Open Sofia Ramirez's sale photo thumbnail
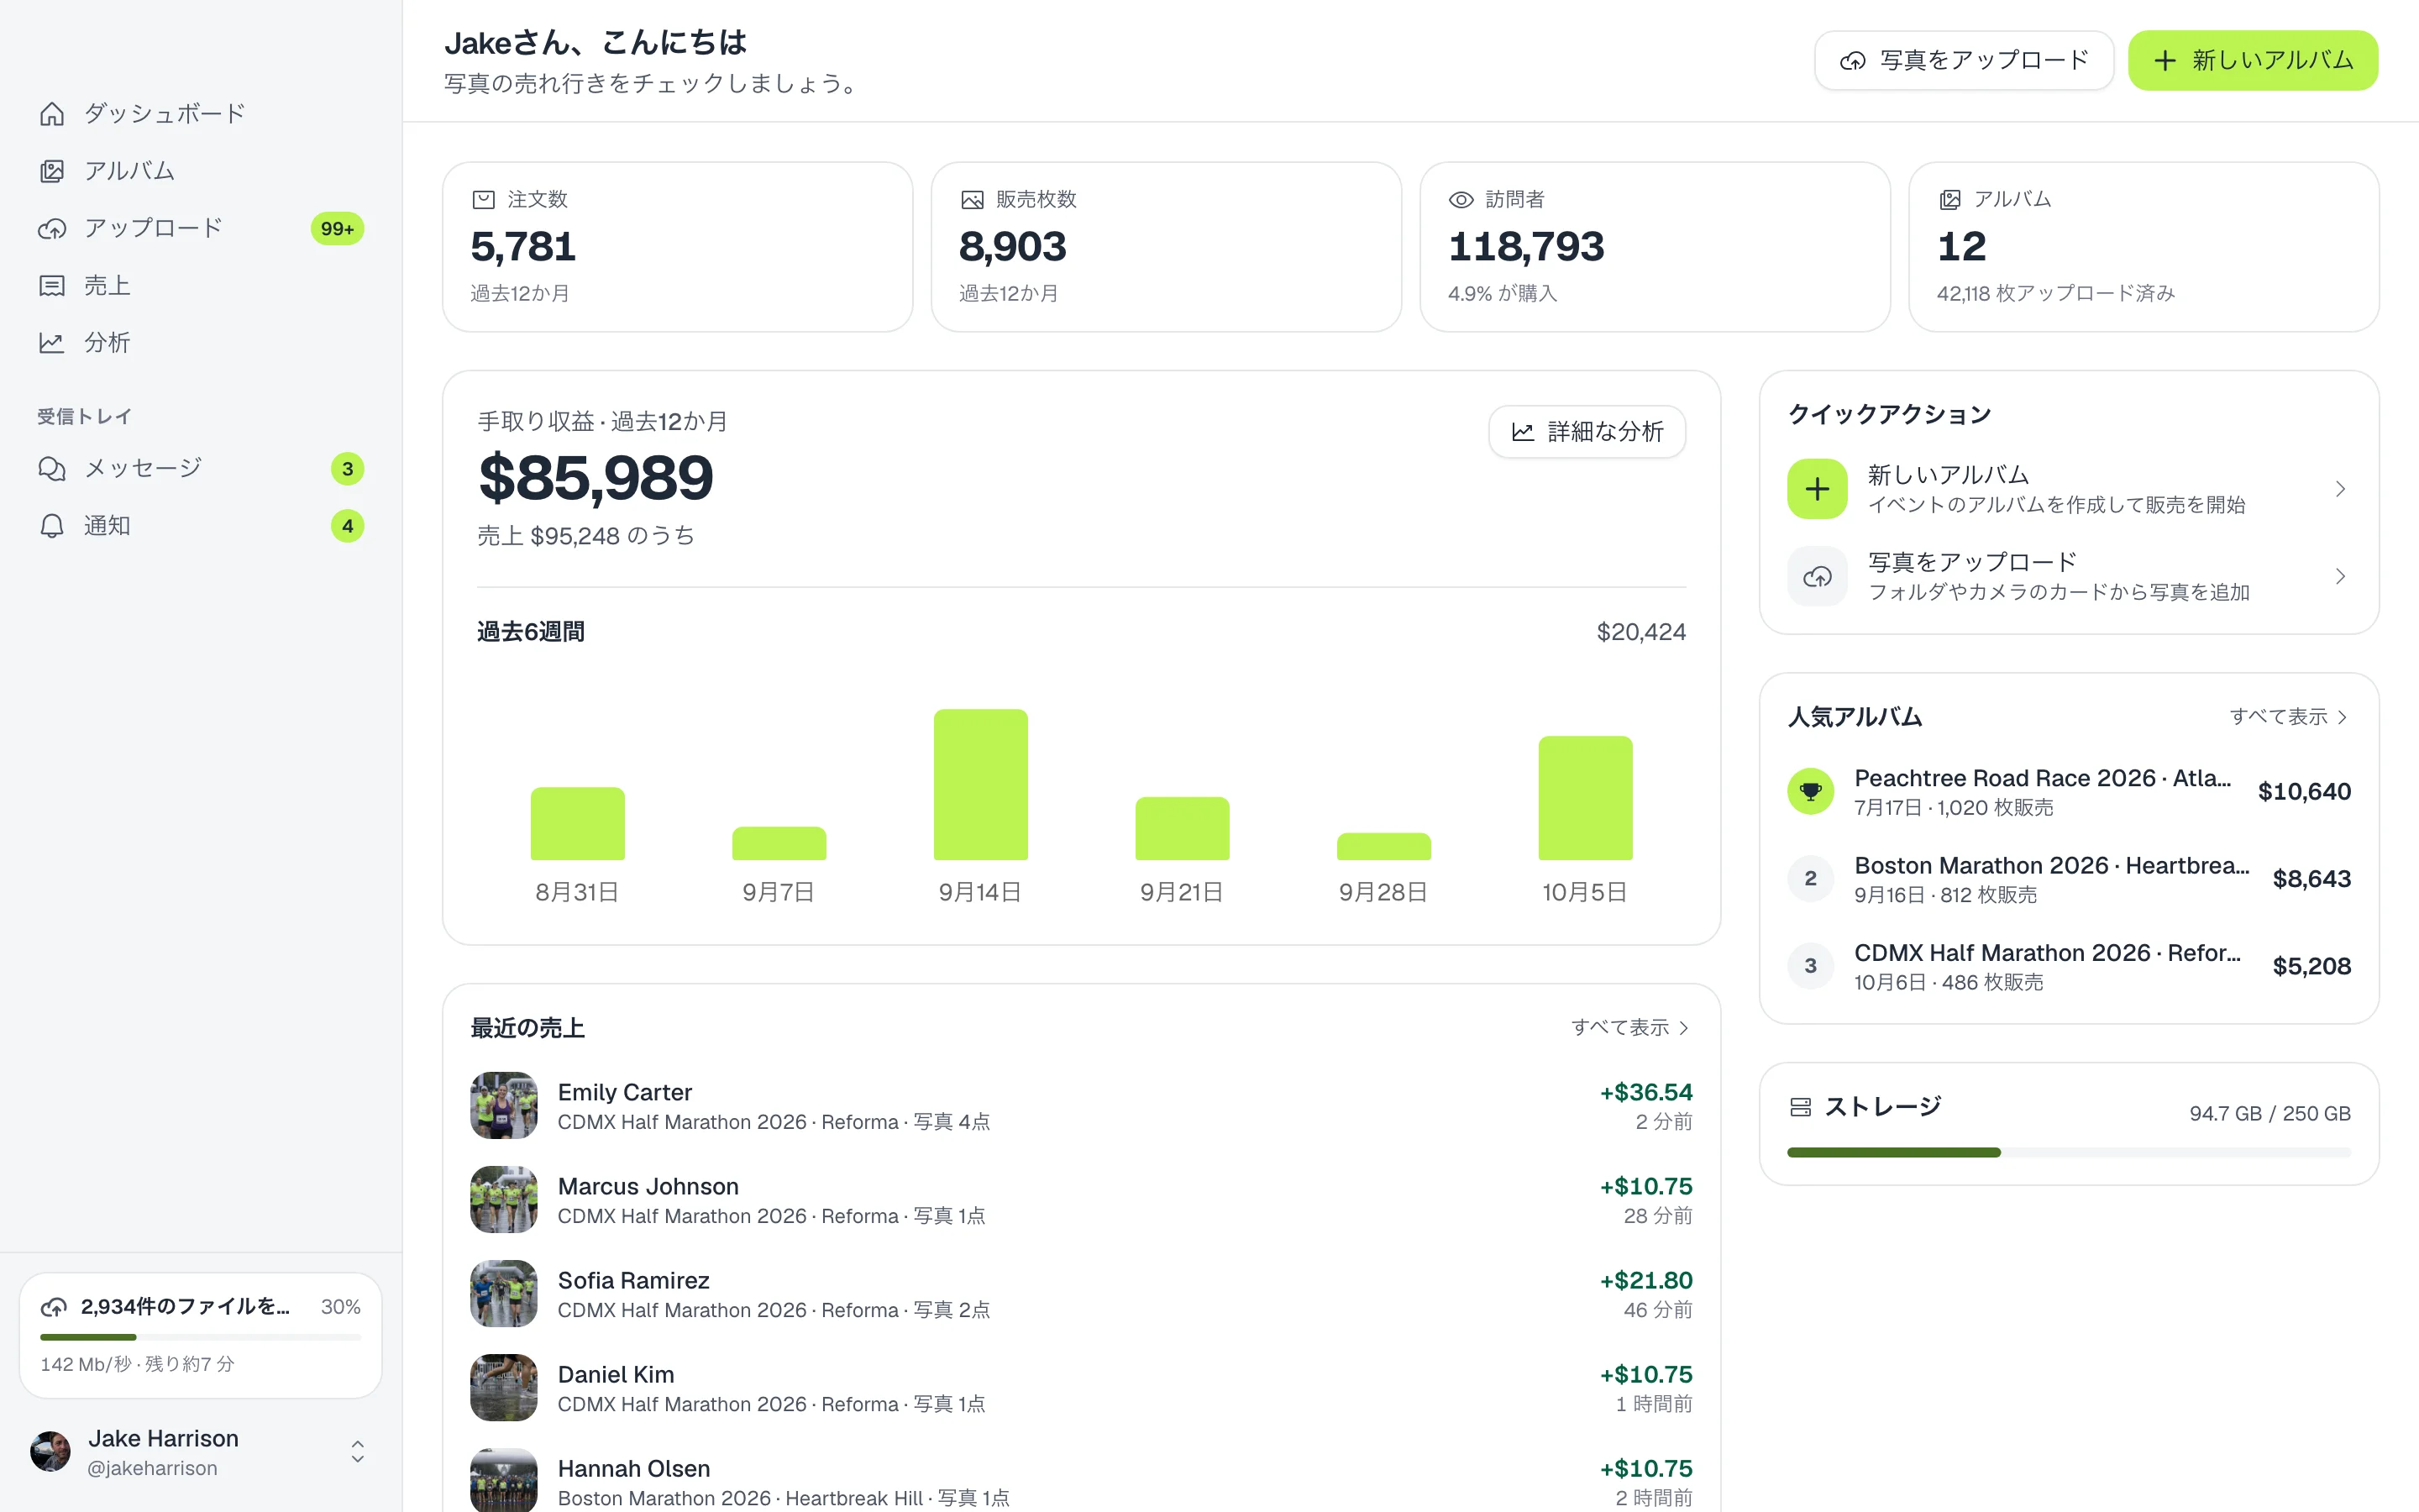The height and width of the screenshot is (1512, 2419). [504, 1294]
